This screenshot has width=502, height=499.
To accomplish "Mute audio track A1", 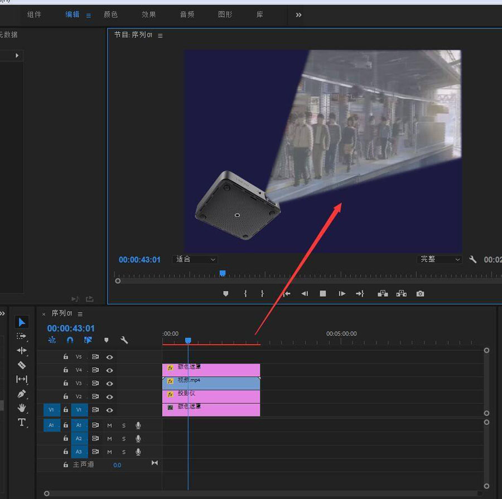I will tap(109, 425).
